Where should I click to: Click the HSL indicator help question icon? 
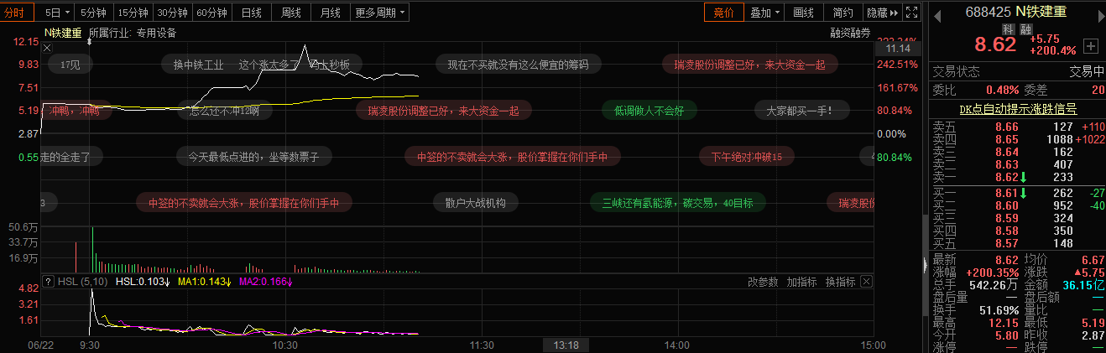click(x=48, y=282)
